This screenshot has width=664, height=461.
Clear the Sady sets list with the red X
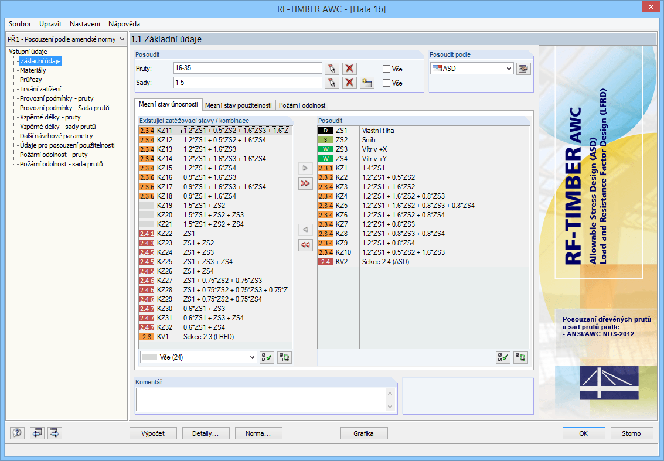[349, 83]
